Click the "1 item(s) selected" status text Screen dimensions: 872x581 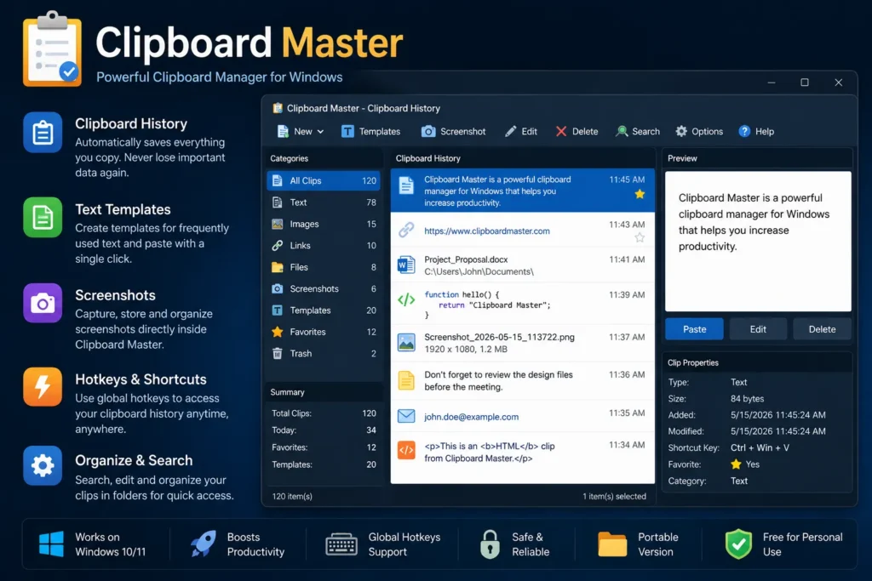(615, 497)
